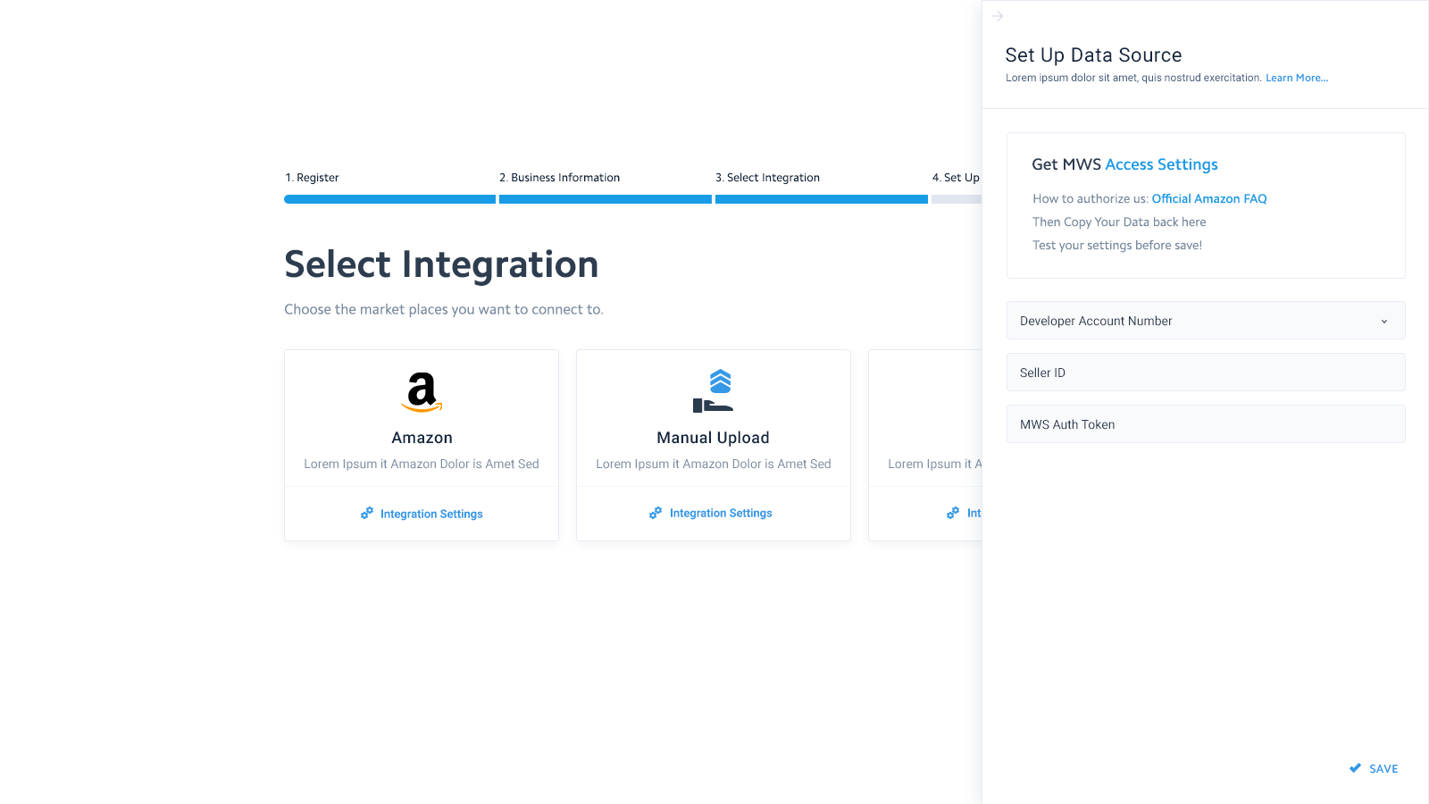Click the Amazon card description text
Screen dimensions: 1429x804
point(422,464)
